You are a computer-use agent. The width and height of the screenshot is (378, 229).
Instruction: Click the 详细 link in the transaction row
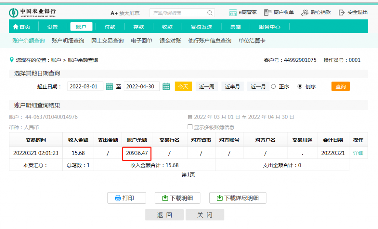pyautogui.click(x=358, y=153)
